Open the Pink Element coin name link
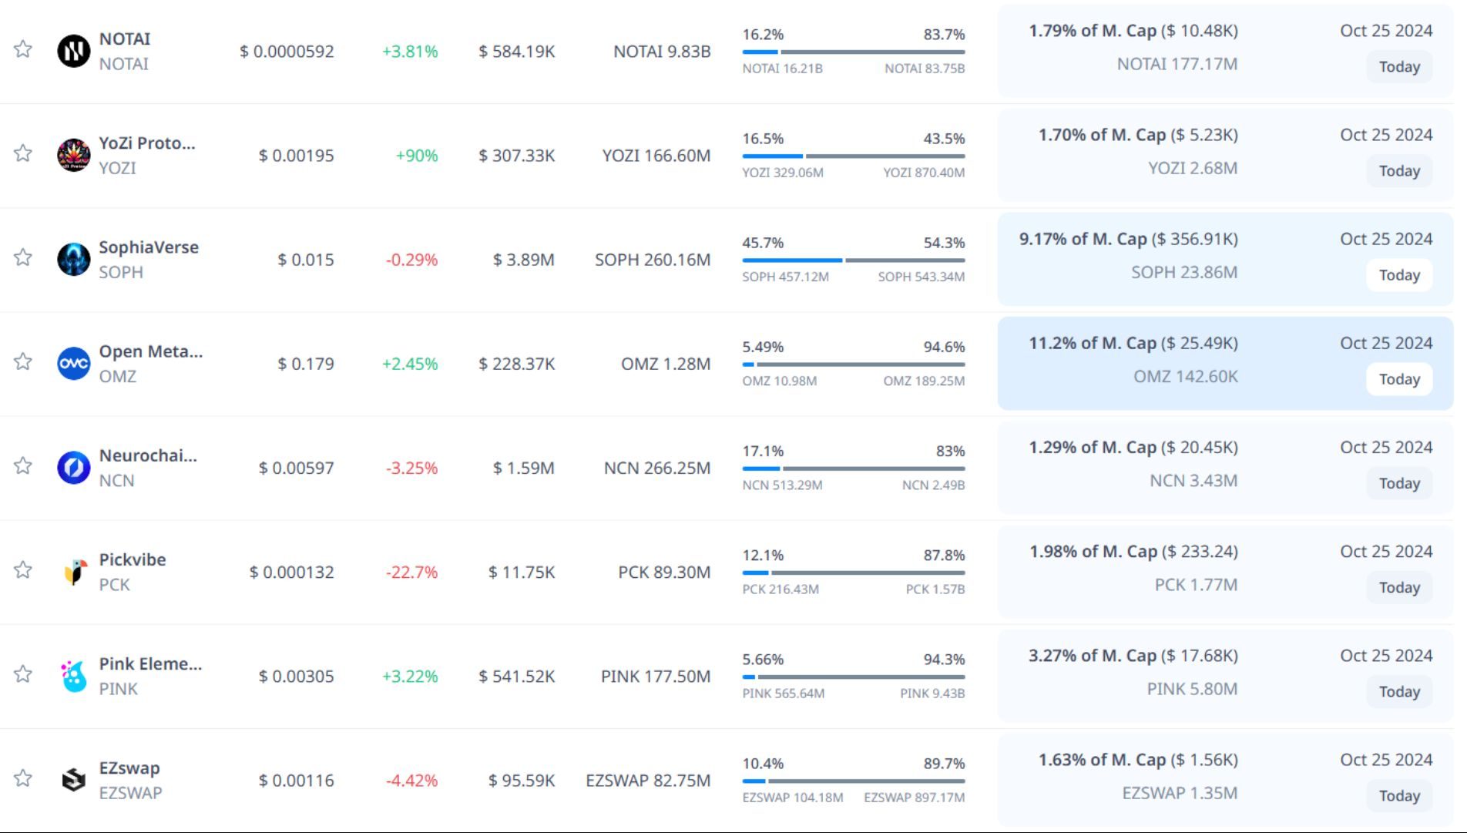Viewport: 1467px width, 833px height. 150,663
